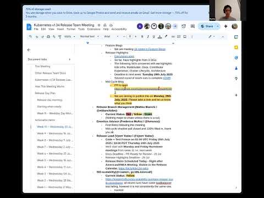
Task: Open the Tools menu
Action: [81, 29]
